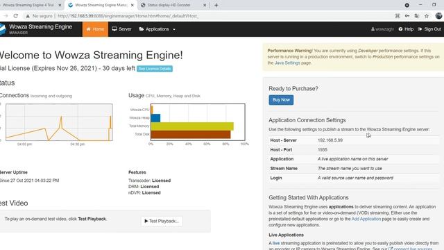444x250 pixels.
Task: Click the Connections line chart
Action: point(59,122)
